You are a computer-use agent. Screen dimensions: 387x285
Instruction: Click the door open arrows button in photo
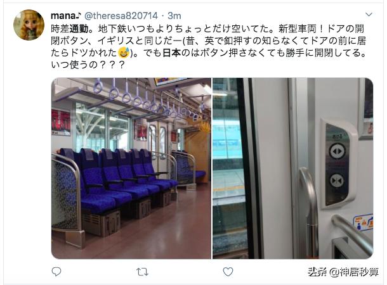pyautogui.click(x=337, y=151)
